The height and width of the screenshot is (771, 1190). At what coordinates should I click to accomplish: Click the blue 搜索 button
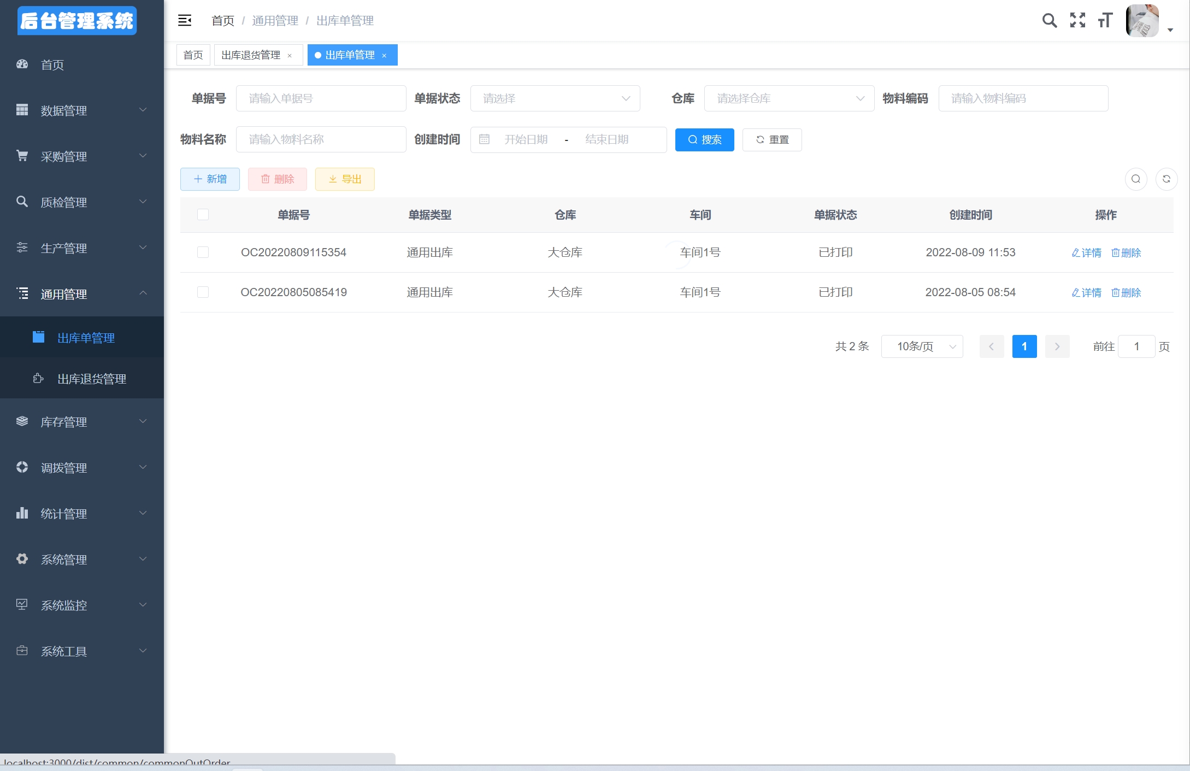point(704,140)
